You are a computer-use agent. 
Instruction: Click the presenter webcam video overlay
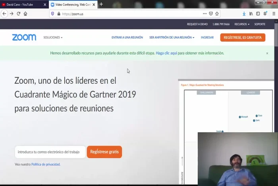pyautogui.click(x=238, y=159)
